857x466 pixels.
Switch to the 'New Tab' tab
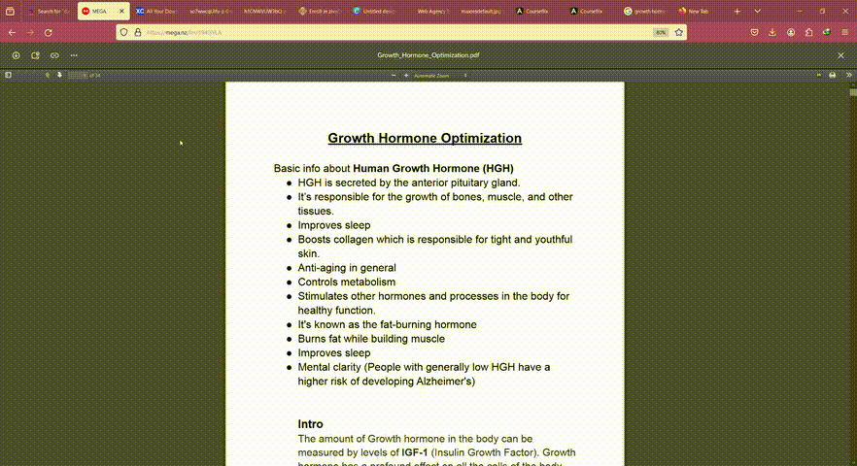coord(699,11)
